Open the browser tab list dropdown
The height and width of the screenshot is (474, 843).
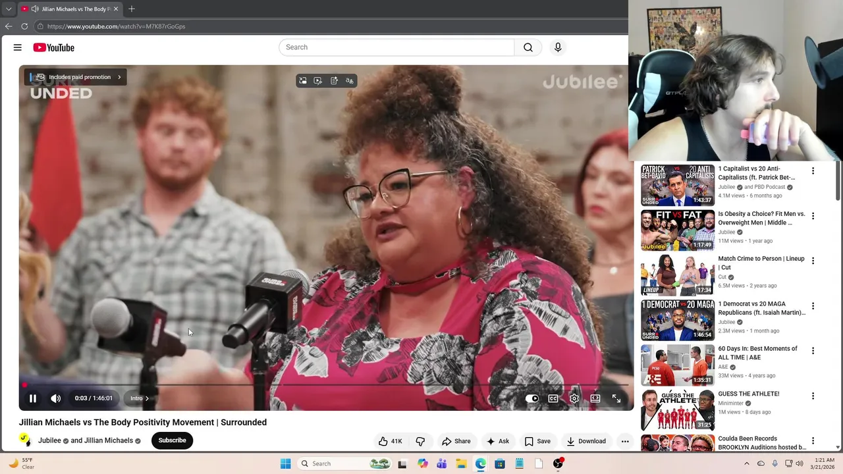pyautogui.click(x=8, y=9)
